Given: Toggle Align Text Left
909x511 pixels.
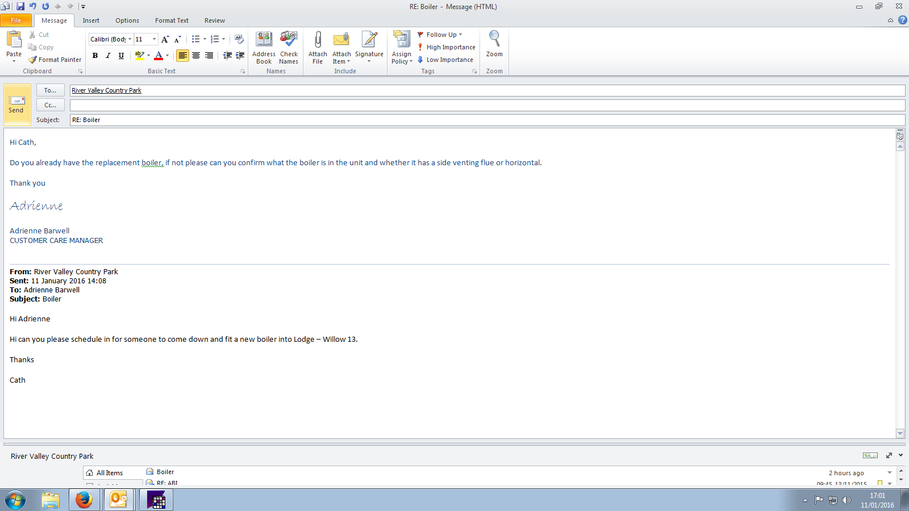Looking at the screenshot, I should click(x=182, y=56).
